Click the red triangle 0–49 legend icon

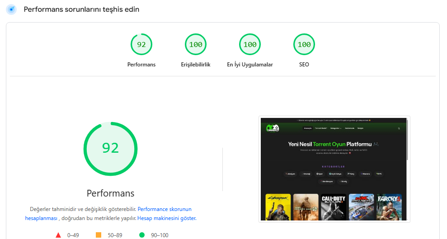click(x=58, y=235)
